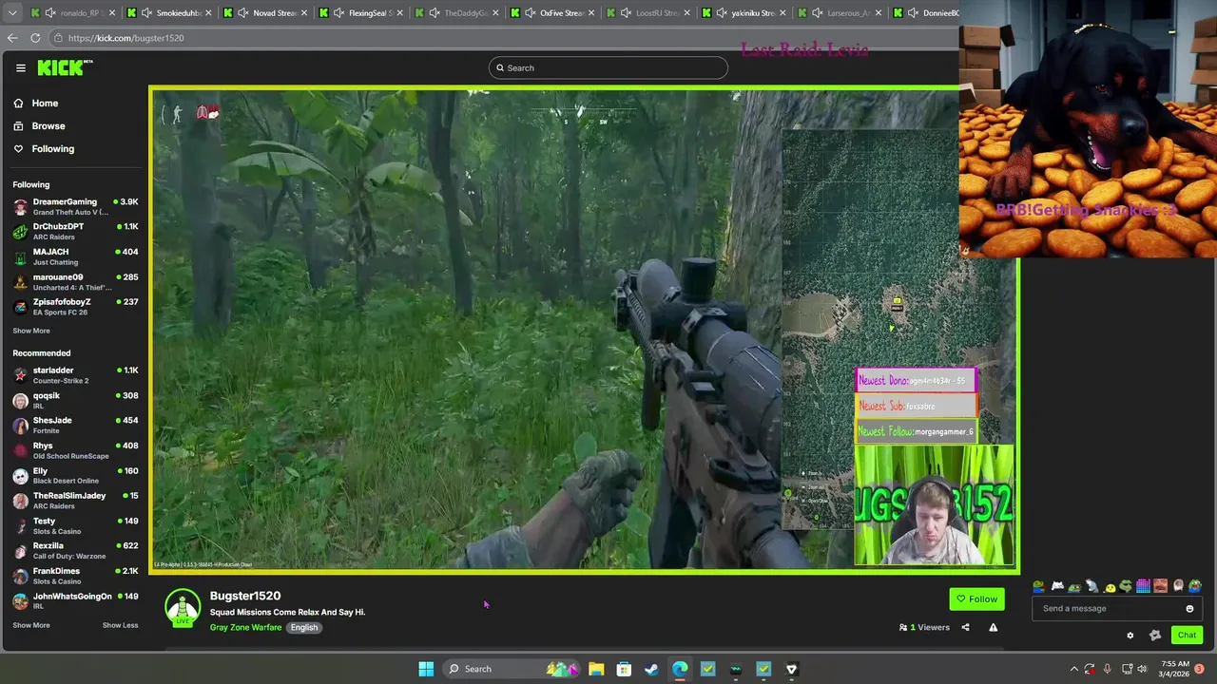Image resolution: width=1217 pixels, height=684 pixels.
Task: Open qoqsik recommended channel
Action: click(75, 400)
